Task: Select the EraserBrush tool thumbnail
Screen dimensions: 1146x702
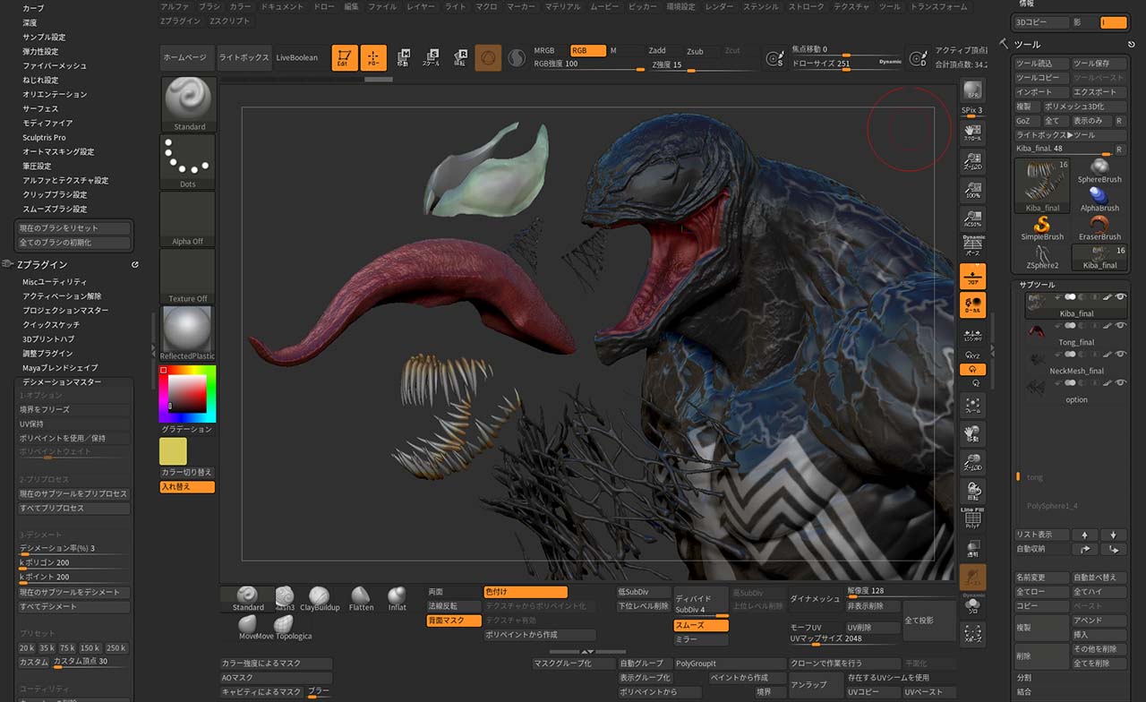Action: (x=1099, y=228)
